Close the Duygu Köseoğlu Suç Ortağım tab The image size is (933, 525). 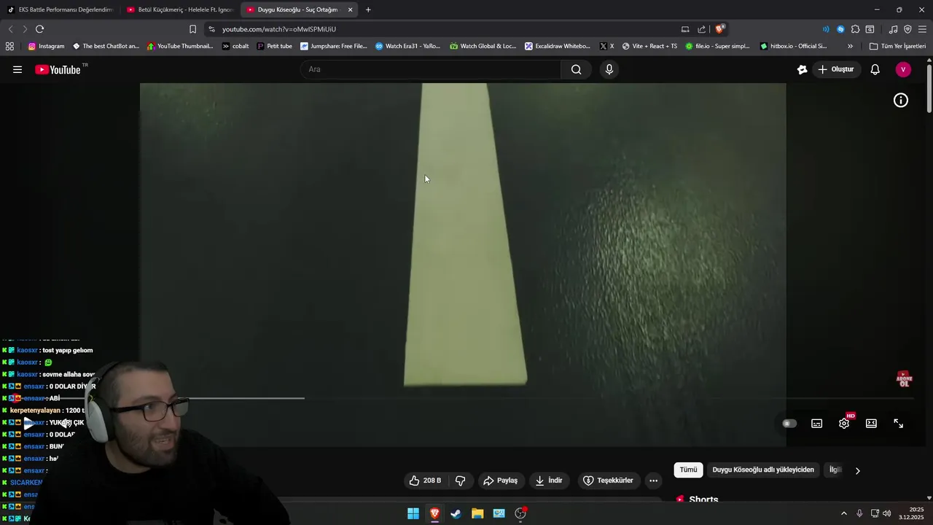tap(350, 9)
